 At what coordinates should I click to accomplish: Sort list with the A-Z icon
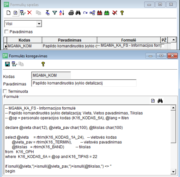coord(62,13)
